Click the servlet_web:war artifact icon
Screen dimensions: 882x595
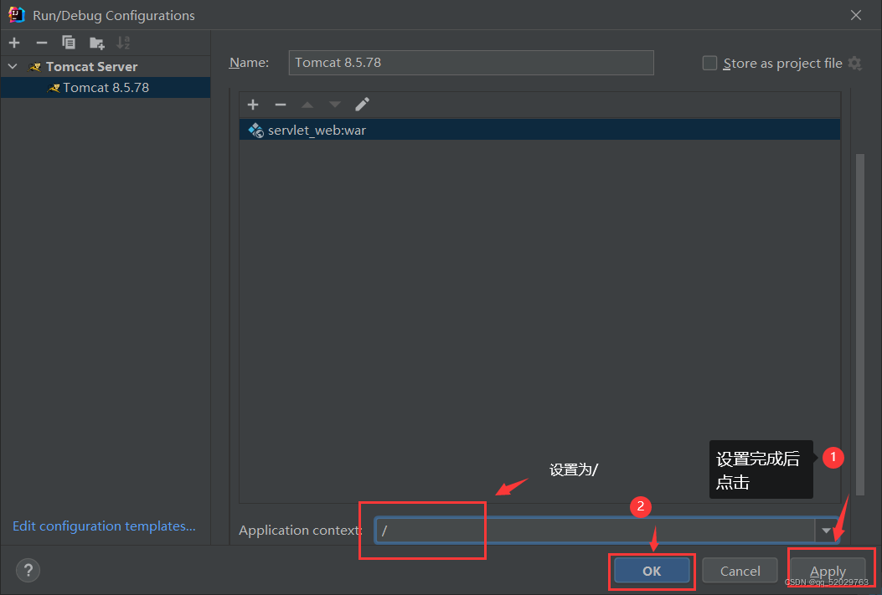click(256, 131)
